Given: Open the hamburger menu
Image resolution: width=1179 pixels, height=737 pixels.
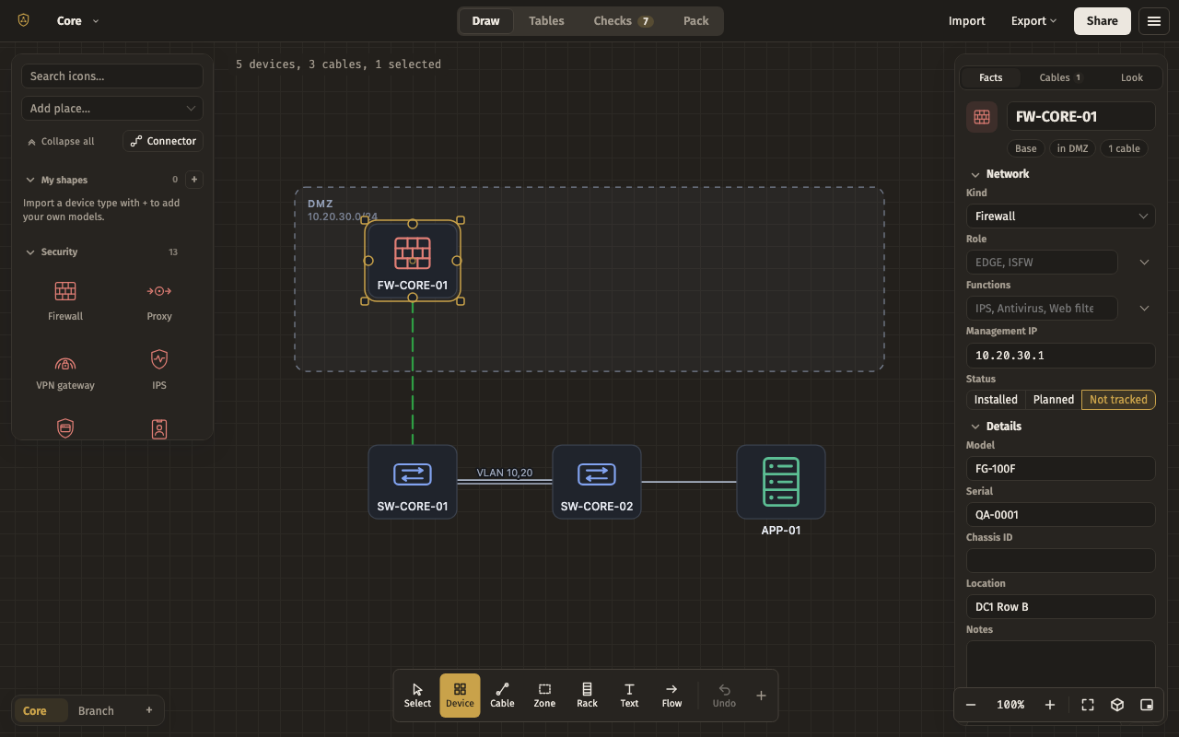Looking at the screenshot, I should tap(1154, 21).
